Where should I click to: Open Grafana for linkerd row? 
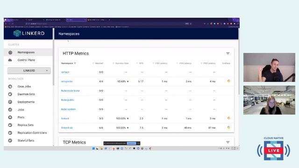tap(228, 118)
